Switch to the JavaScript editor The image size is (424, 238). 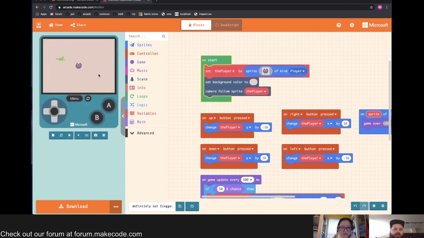(227, 25)
